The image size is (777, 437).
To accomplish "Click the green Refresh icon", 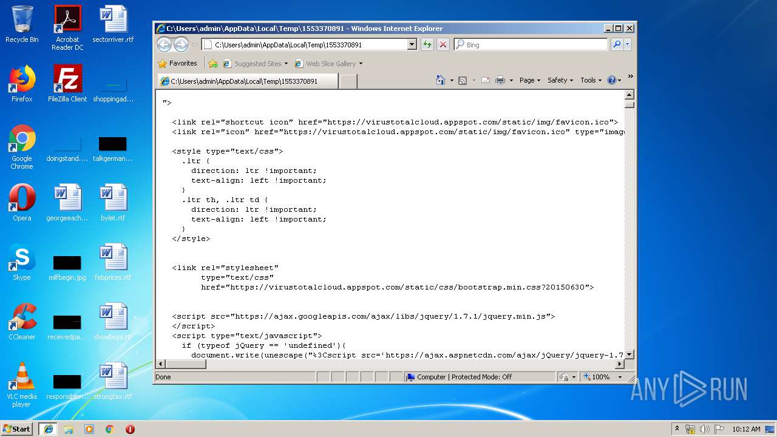I will [427, 44].
